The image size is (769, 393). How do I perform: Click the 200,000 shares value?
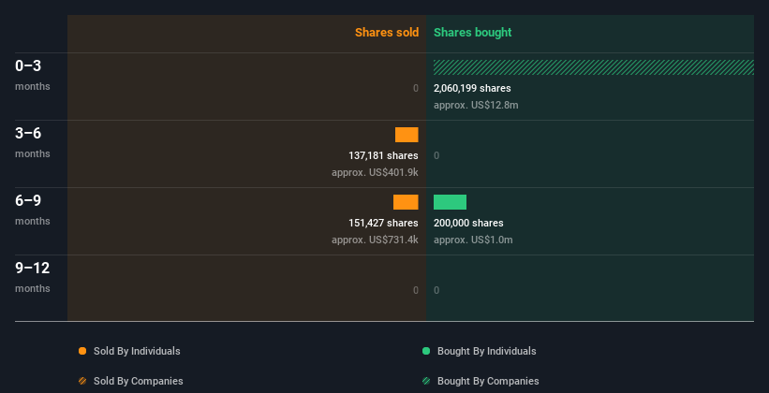468,223
